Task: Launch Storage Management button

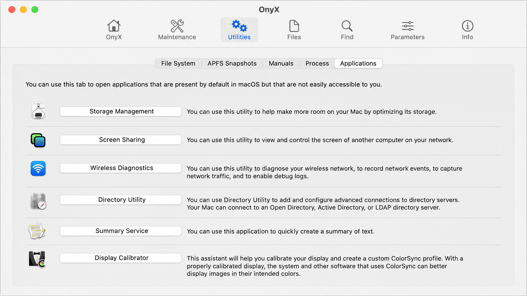Action: 120,111
